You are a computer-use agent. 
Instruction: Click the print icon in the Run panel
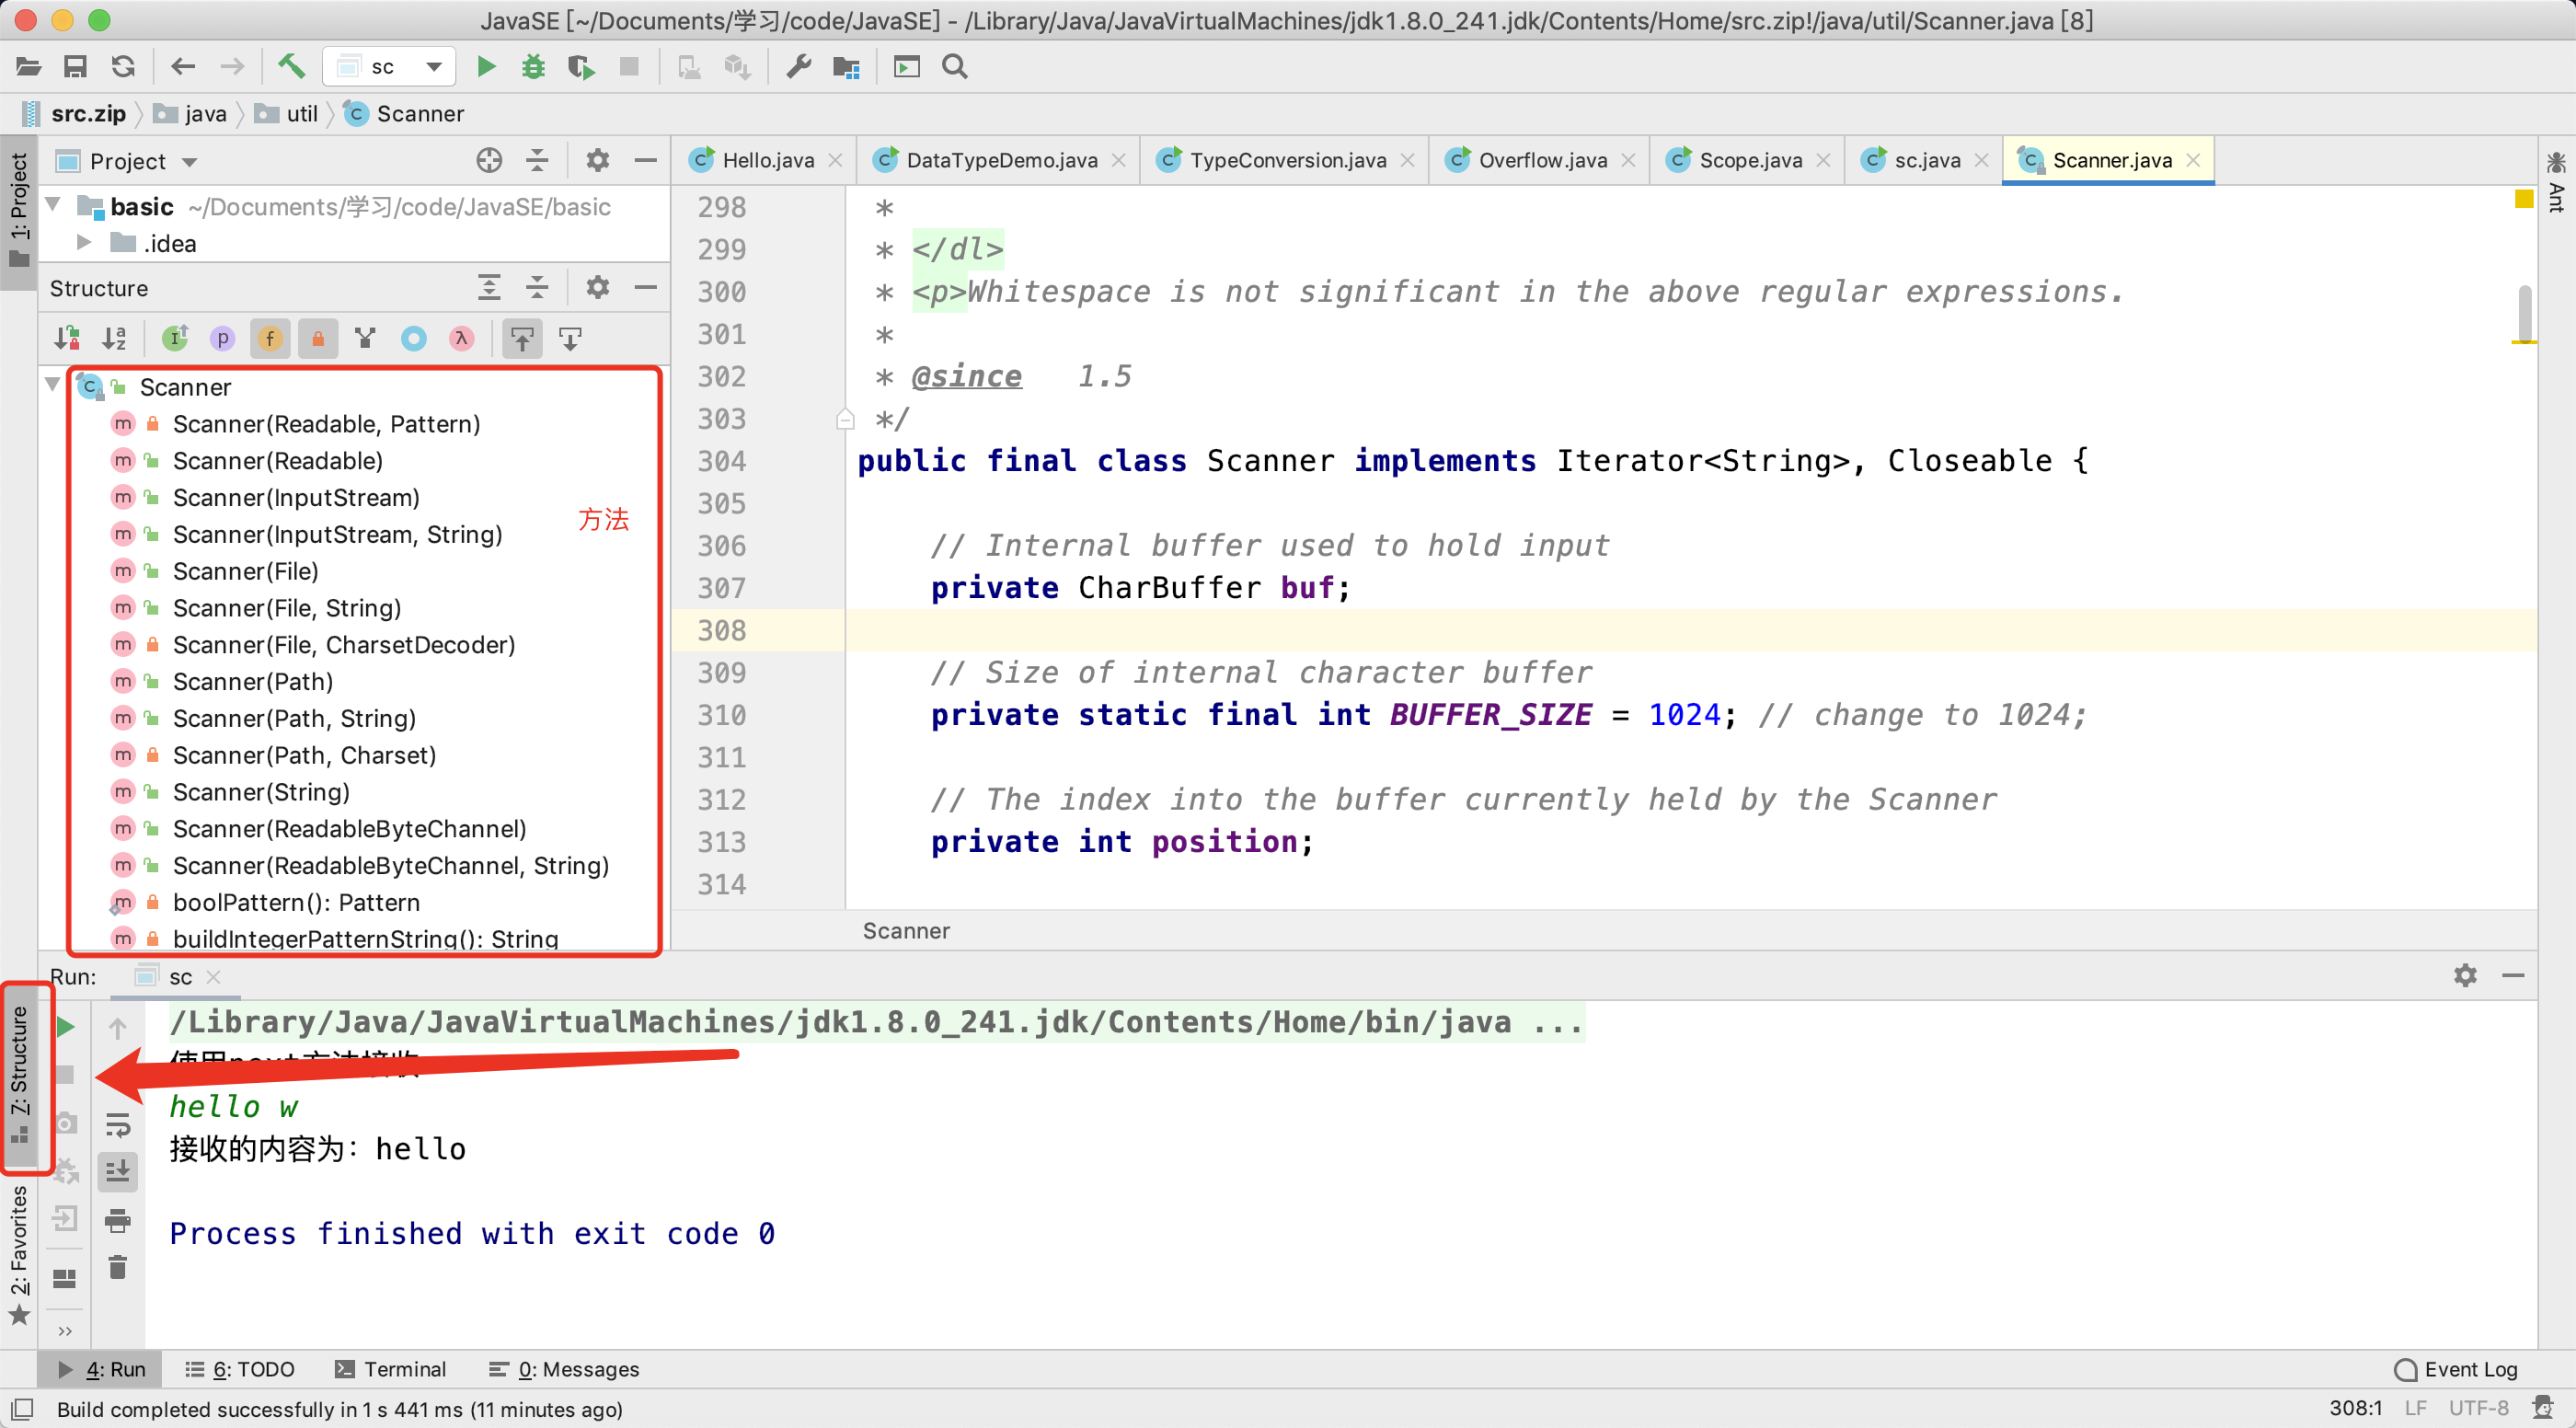pyautogui.click(x=118, y=1220)
